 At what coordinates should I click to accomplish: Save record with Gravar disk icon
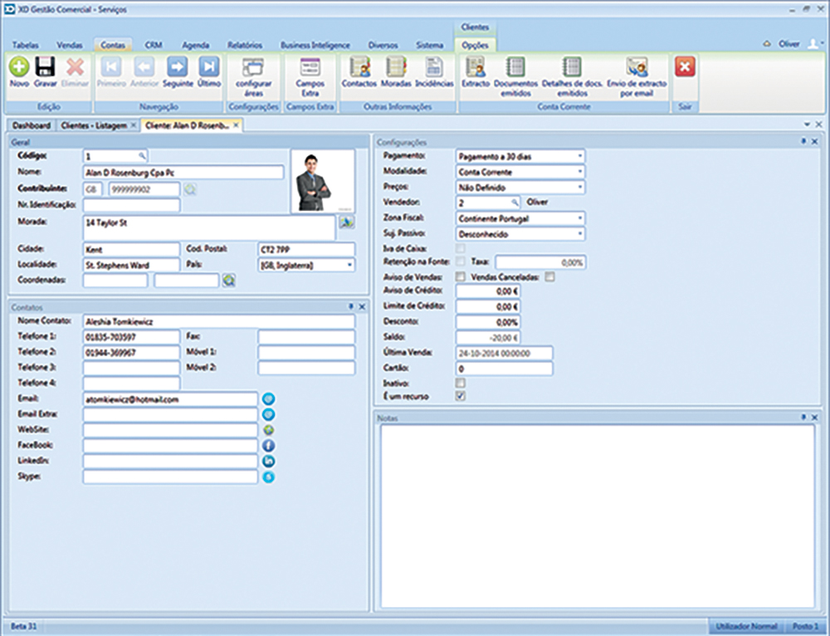(45, 68)
